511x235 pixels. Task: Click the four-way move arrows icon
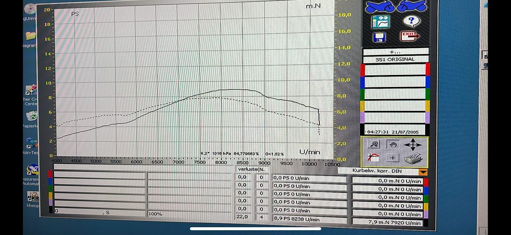coord(413,145)
